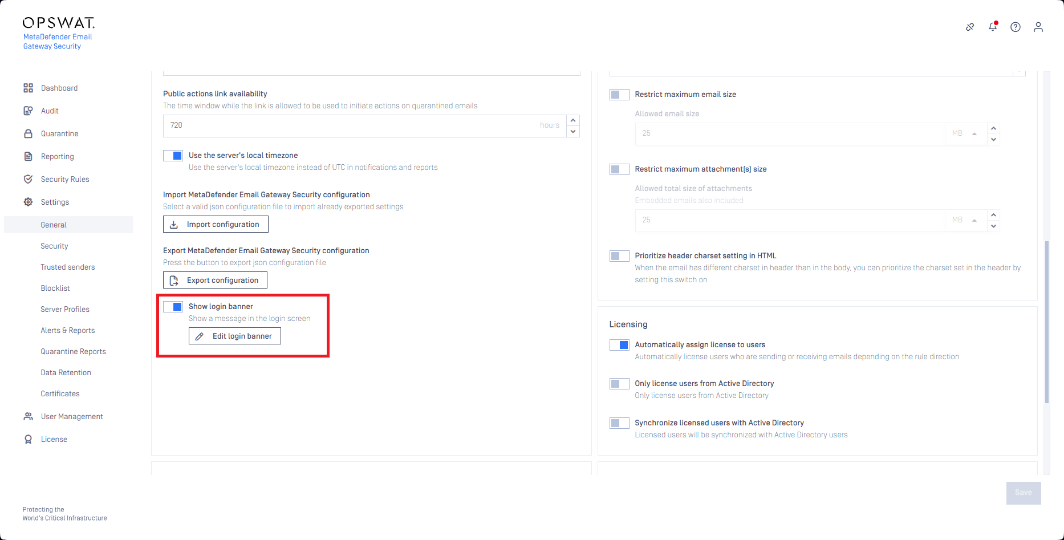Open Data Retention settings
Viewport: 1064px width, 540px height.
click(x=66, y=372)
